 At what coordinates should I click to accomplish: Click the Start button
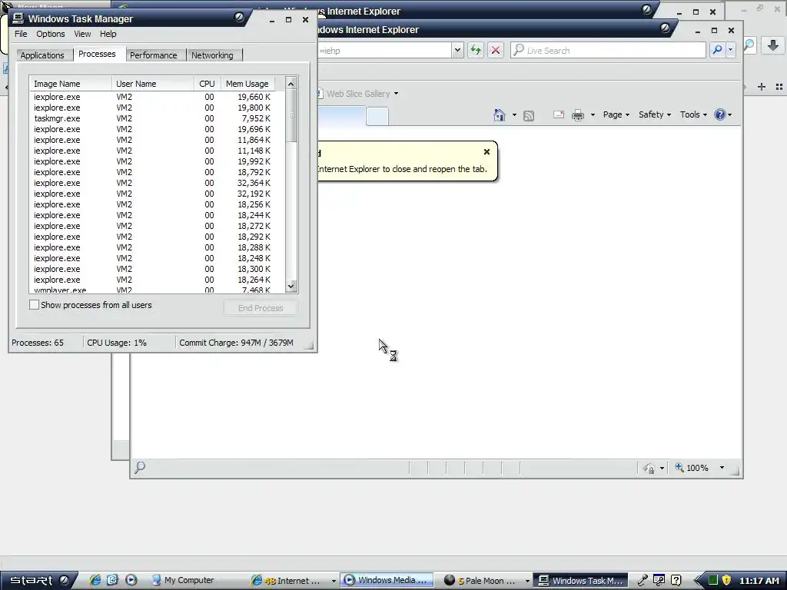[39, 581]
